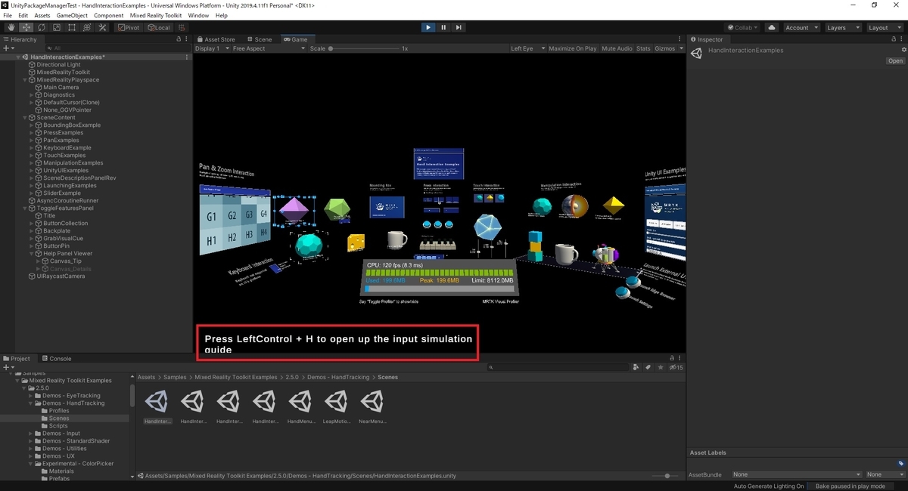The image size is (908, 491).
Task: Select the UIRaycastCamera object
Action: 61,276
